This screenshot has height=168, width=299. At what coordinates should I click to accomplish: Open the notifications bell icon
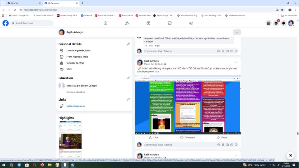click(x=283, y=23)
